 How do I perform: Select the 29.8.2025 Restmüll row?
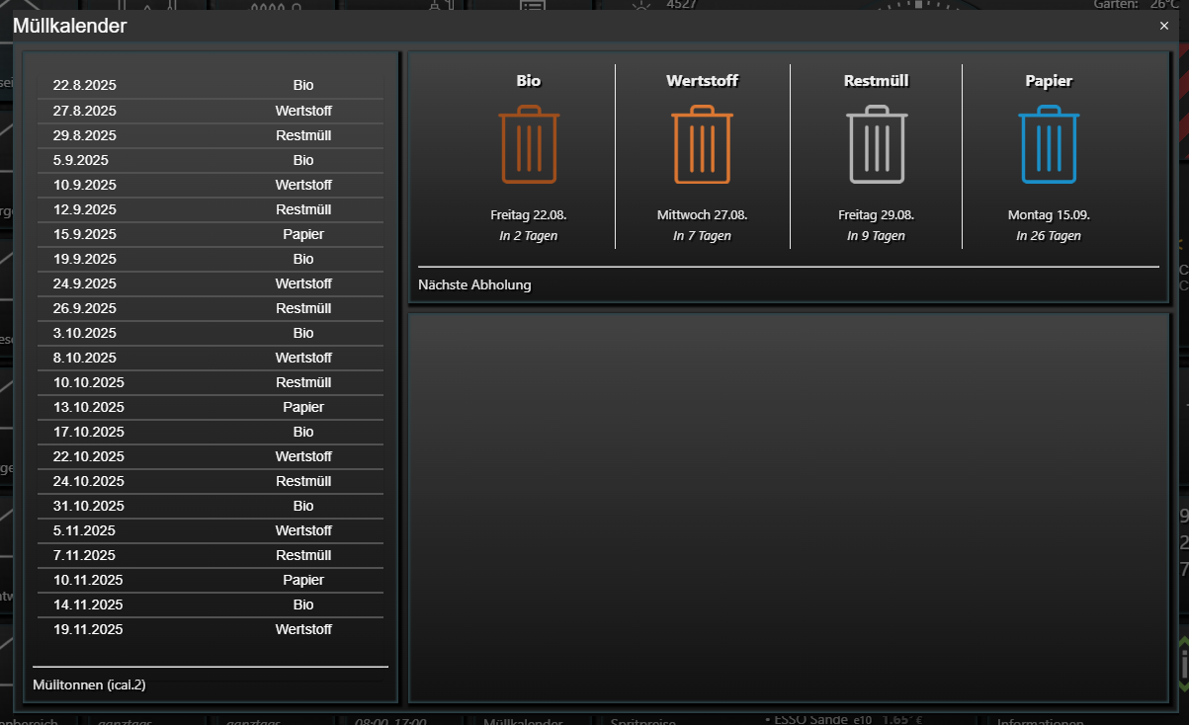point(211,135)
